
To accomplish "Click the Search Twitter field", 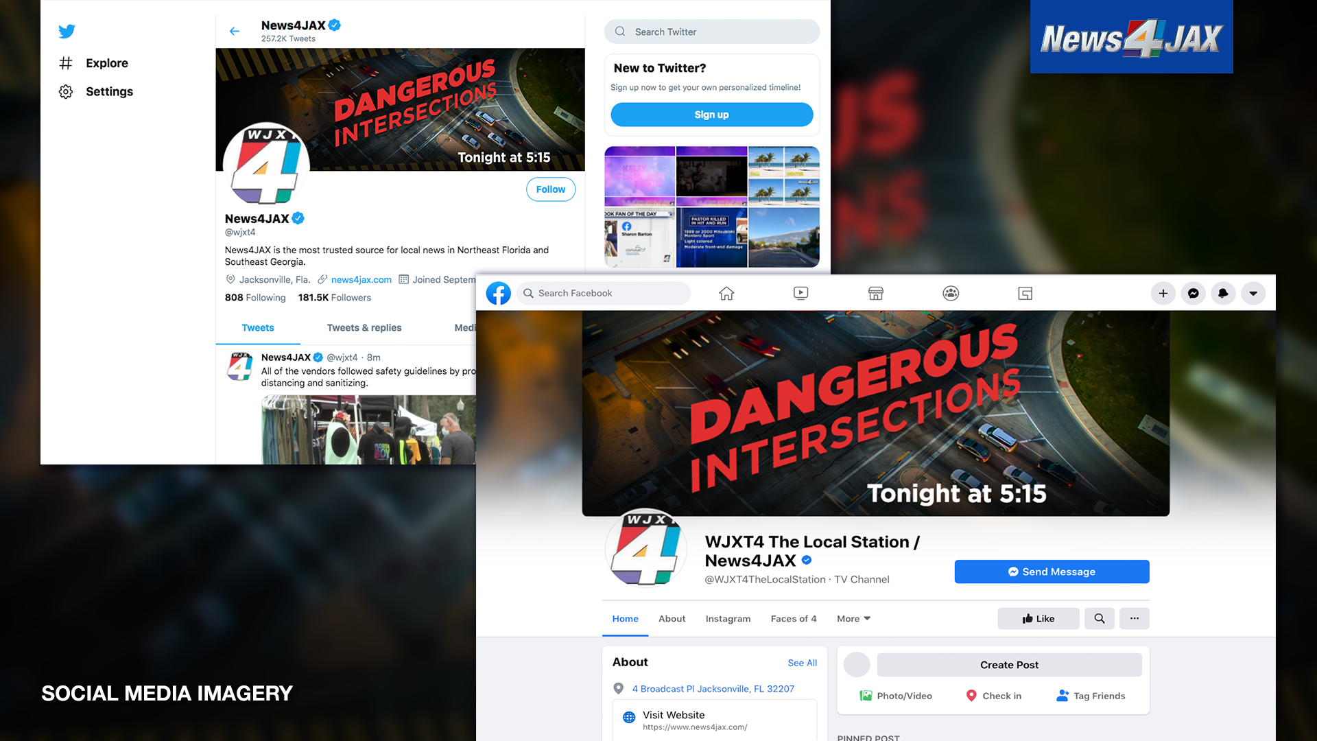I will pos(712,32).
